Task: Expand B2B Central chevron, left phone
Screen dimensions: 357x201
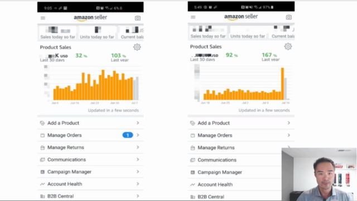Action: (x=138, y=196)
